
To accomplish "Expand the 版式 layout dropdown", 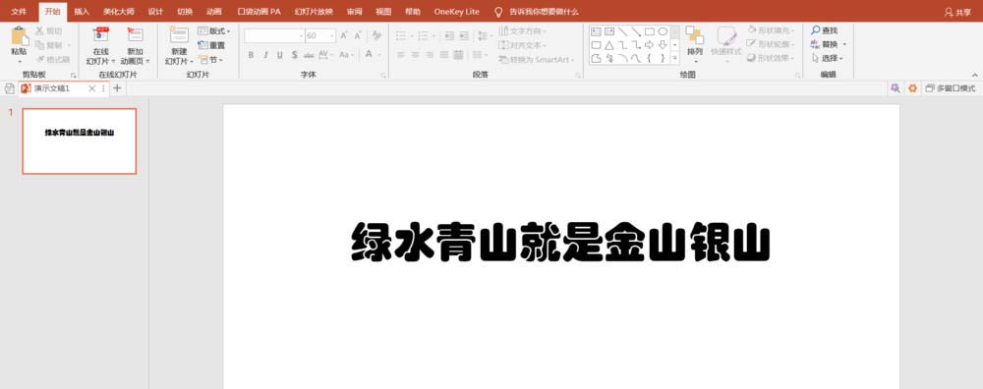I will click(214, 30).
